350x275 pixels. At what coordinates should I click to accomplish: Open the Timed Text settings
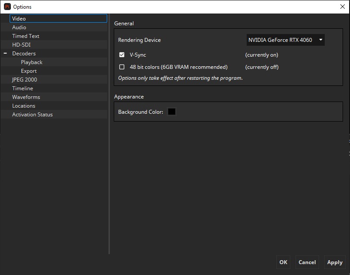26,36
